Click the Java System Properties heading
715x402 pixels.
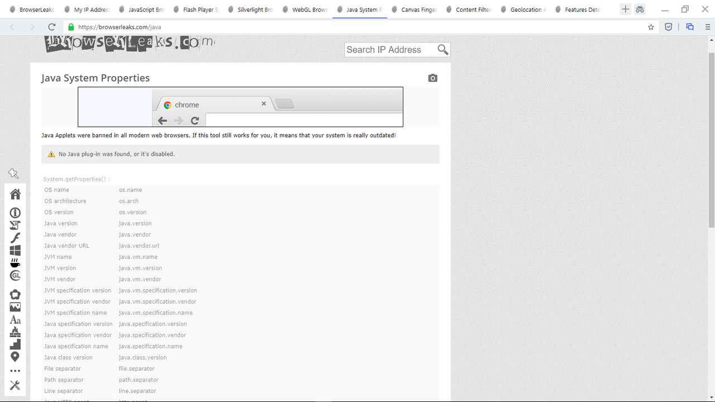coord(96,78)
